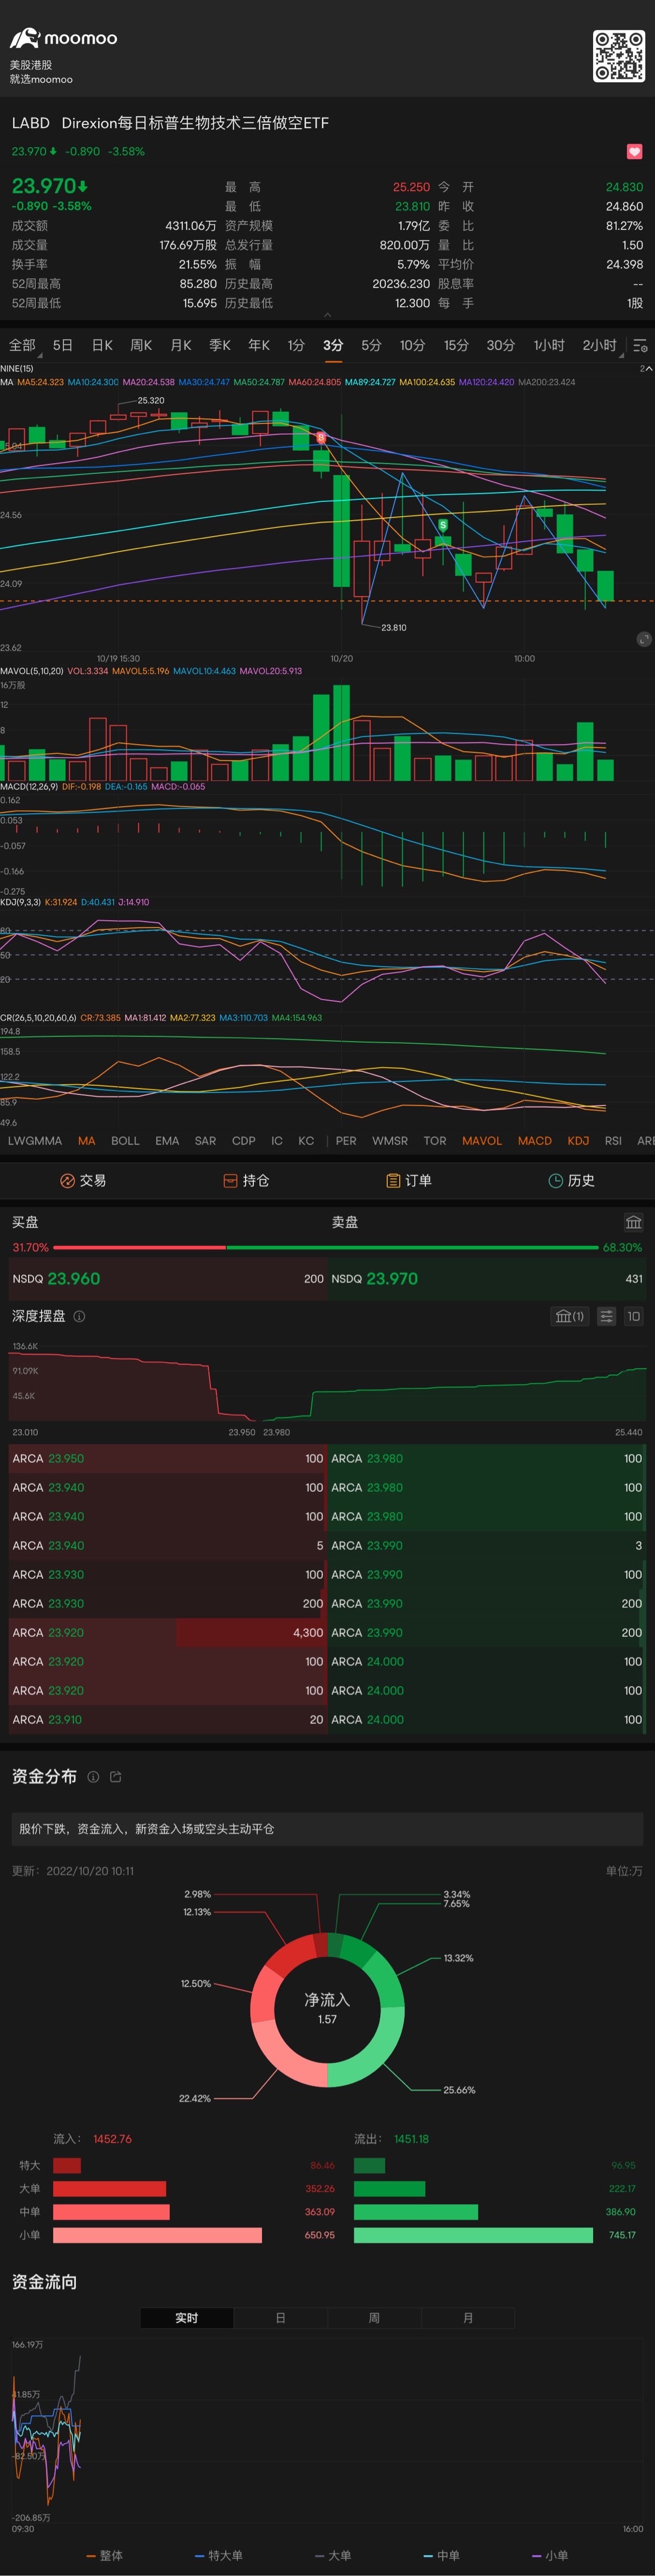Toggle the WMSR sub-indicator

coord(389,1141)
